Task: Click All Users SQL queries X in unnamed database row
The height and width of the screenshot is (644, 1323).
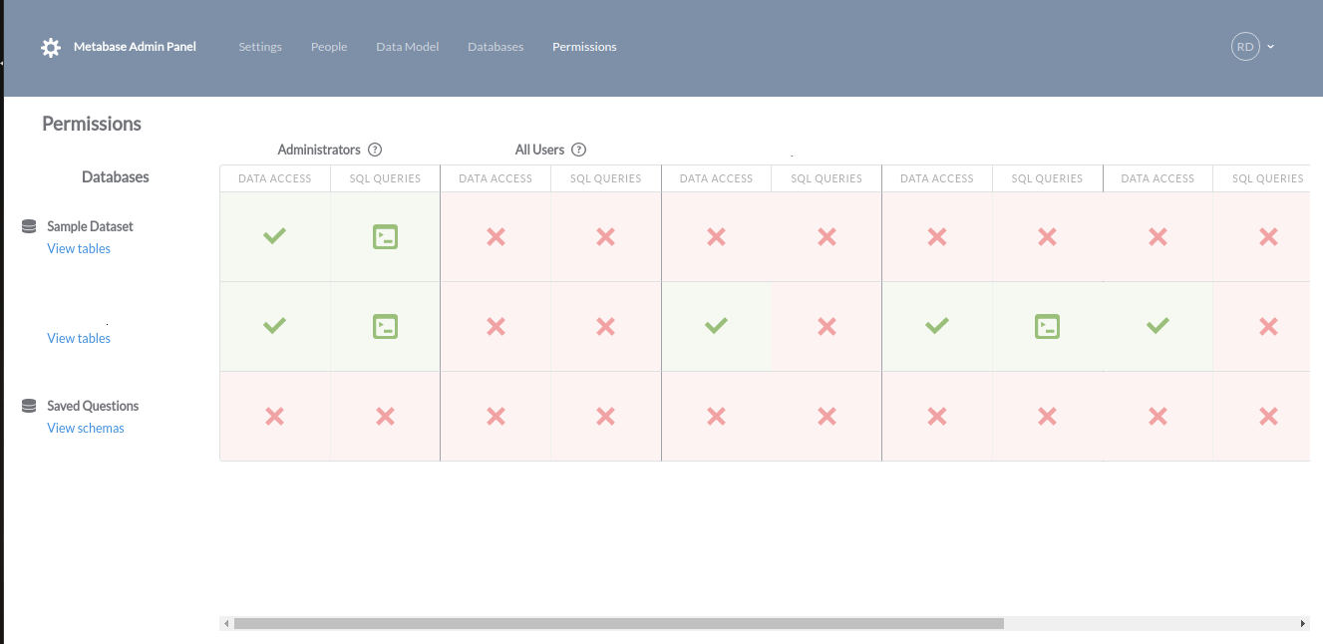Action: coord(605,326)
